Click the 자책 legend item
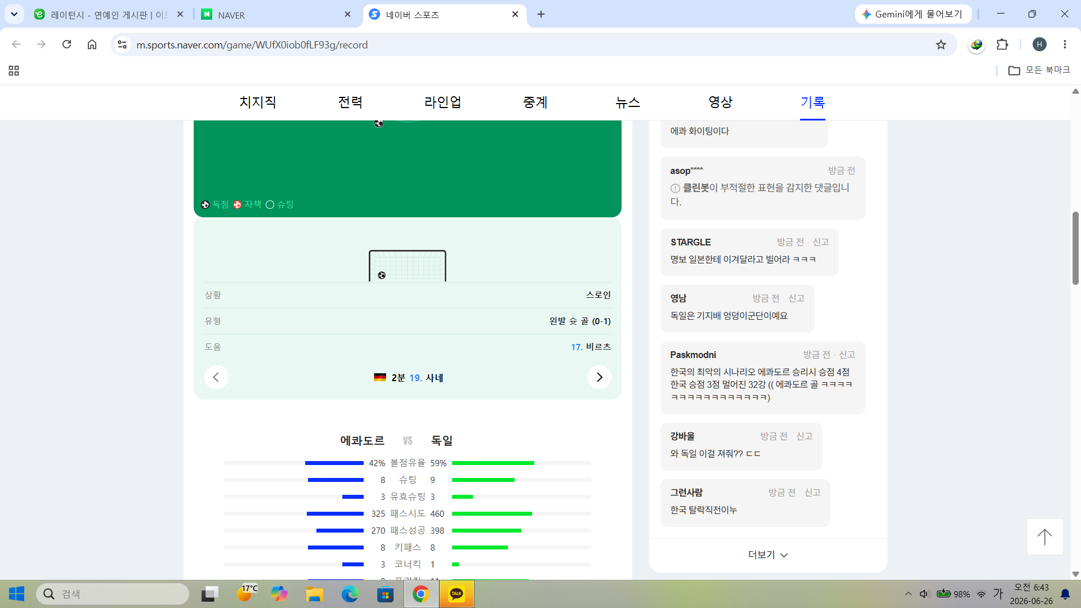The height and width of the screenshot is (608, 1081). pyautogui.click(x=247, y=204)
